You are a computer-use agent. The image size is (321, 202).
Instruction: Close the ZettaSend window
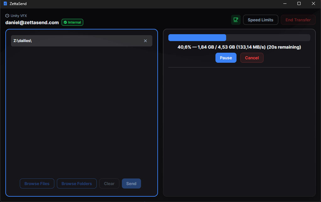[313, 3]
